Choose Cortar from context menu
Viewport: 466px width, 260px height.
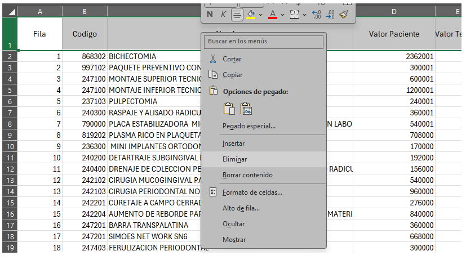pyautogui.click(x=232, y=59)
